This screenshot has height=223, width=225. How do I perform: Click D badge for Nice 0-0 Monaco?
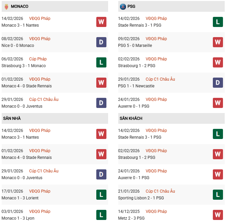coord(101,42)
